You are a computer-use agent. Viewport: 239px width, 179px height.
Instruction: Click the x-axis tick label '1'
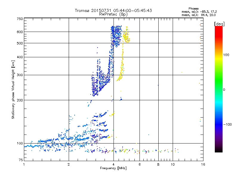[x=24, y=164]
